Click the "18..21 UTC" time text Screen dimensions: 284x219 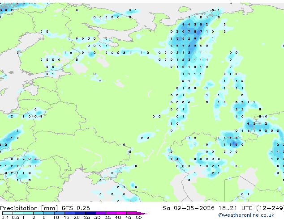[x=235, y=208]
